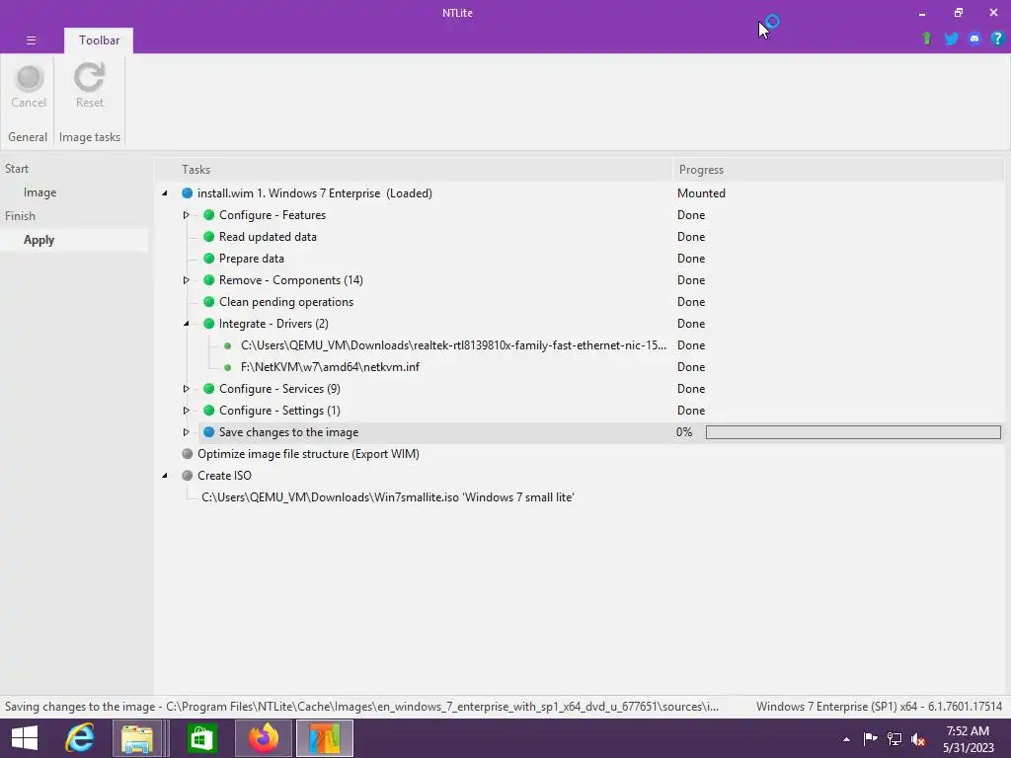Click the muted volume tray icon
This screenshot has height=758, width=1011.
918,739
